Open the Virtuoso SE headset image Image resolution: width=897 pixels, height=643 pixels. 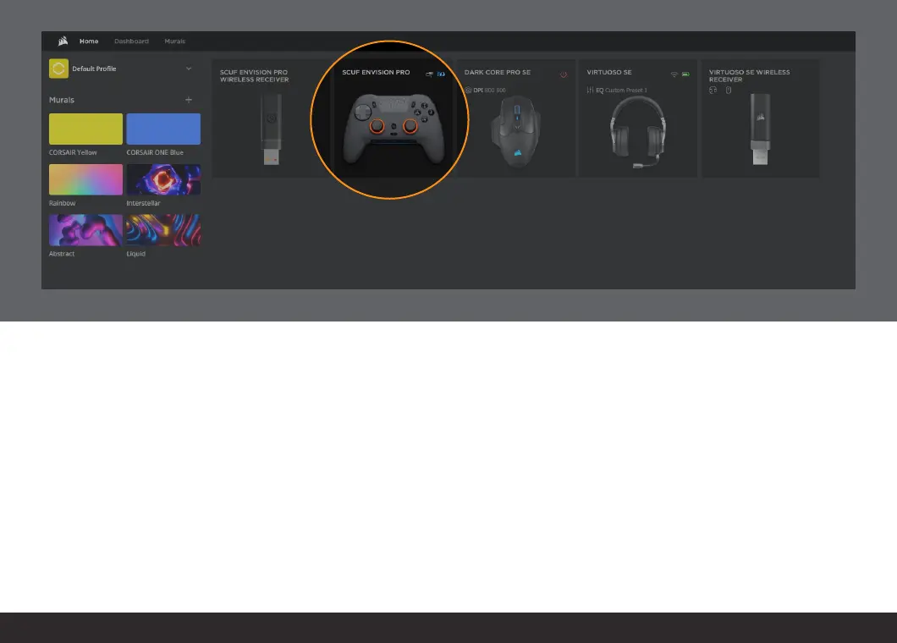(x=638, y=132)
